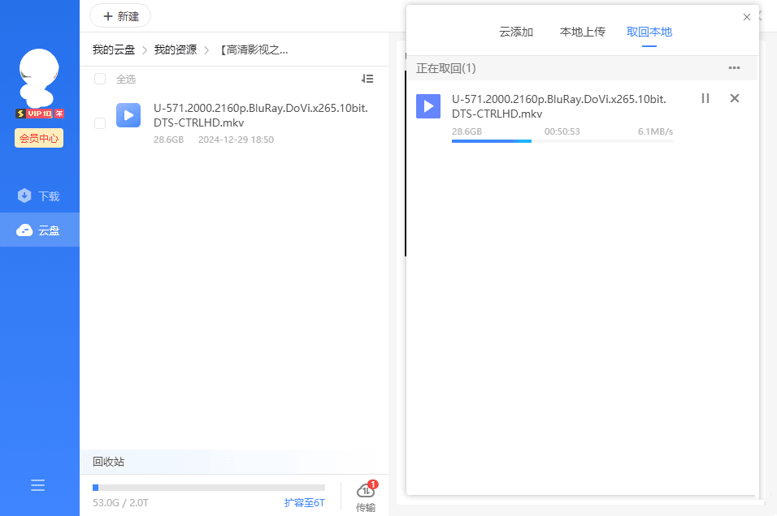Close the transfer panel
Viewport: 777px width, 516px height.
click(747, 17)
